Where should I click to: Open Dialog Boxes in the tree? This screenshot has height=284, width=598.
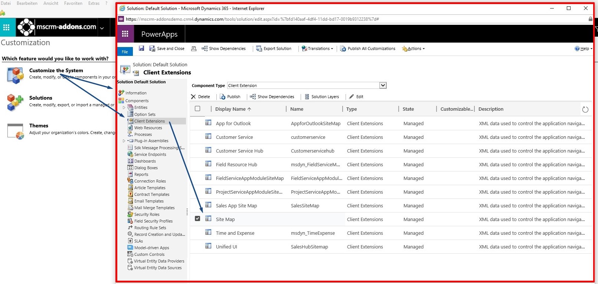point(146,168)
